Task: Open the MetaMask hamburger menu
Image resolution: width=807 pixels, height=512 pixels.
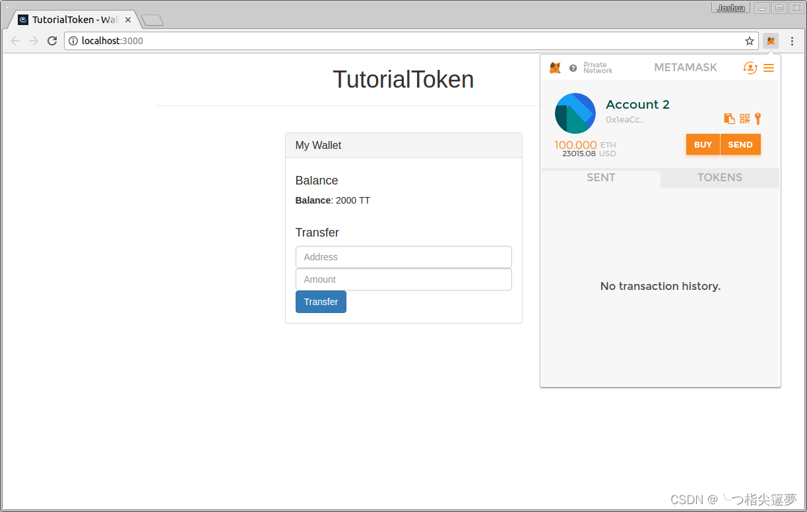Action: (769, 68)
